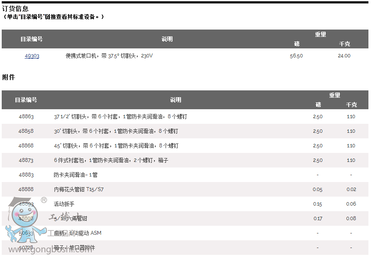Screen dimensions: 371x260
Task: Select the 便携式坡口机 product description
Action: click(x=109, y=56)
